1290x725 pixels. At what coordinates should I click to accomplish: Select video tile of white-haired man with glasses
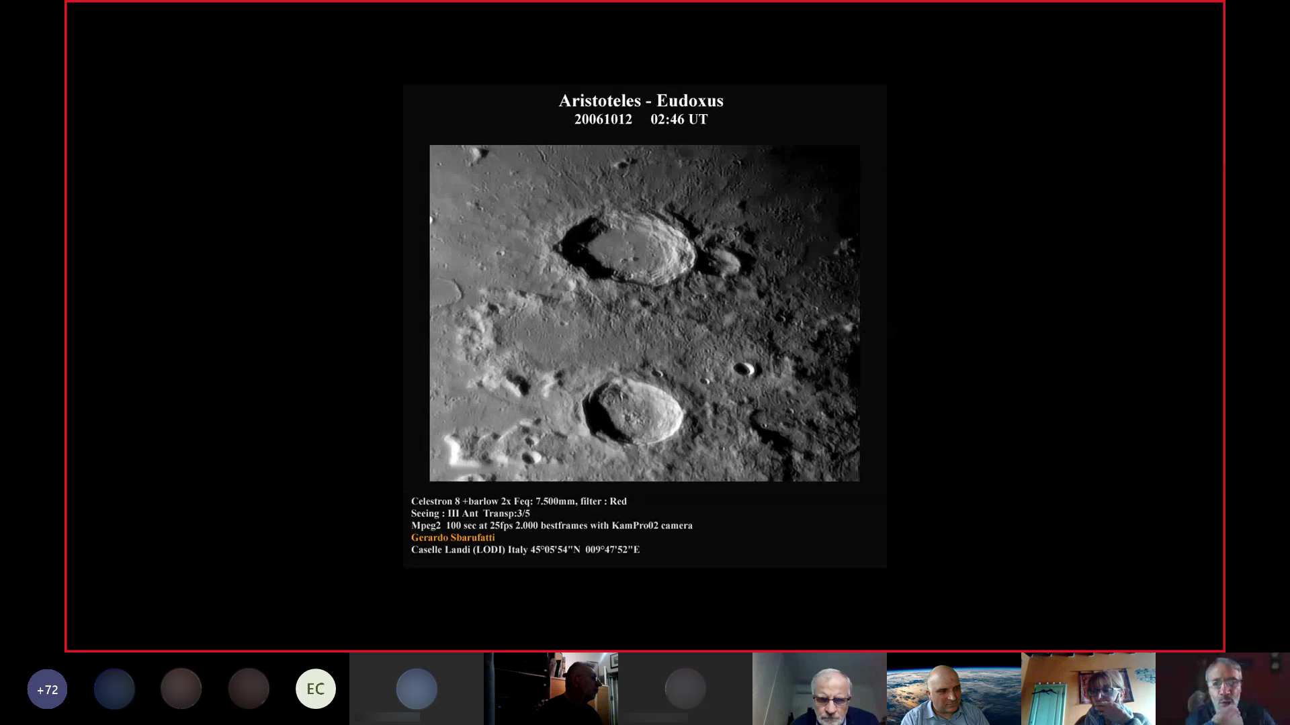820,689
